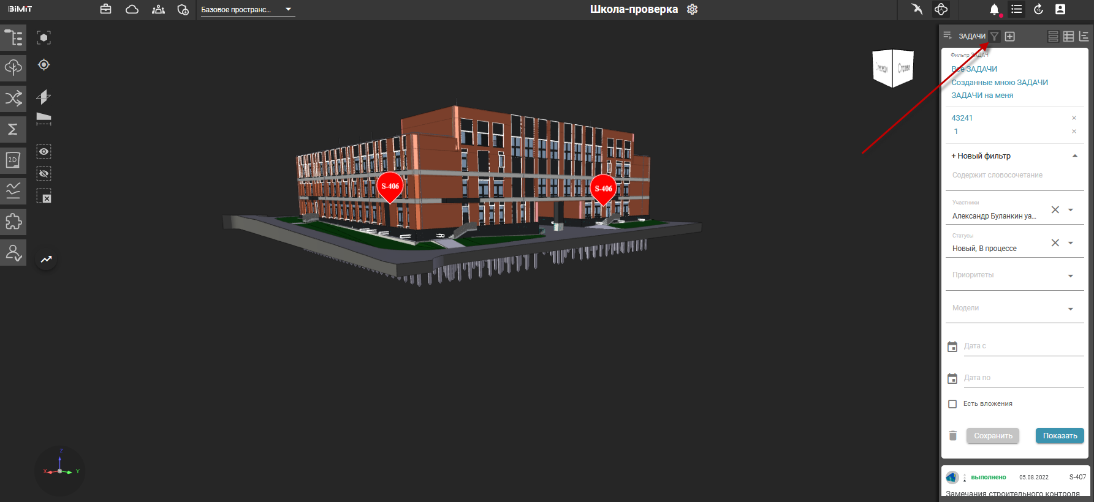
Task: Open saved filter '43241'
Action: 962,118
